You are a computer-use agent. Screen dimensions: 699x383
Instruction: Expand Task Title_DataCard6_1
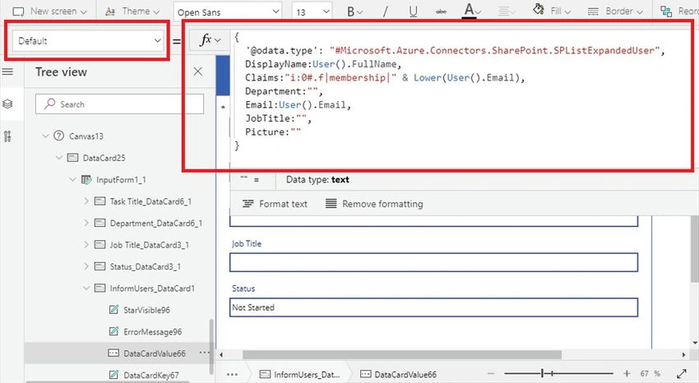[86, 201]
